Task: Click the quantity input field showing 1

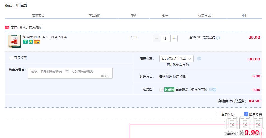Action: [165, 38]
